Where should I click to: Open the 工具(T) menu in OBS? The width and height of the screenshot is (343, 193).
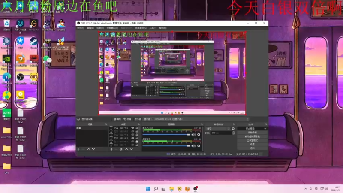(x=153, y=28)
